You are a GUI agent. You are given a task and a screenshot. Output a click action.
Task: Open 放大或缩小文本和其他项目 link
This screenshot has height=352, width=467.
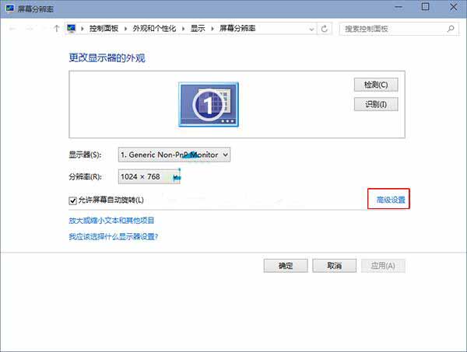pyautogui.click(x=111, y=221)
